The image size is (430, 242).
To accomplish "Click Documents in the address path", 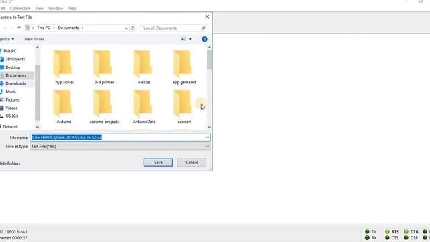I will (69, 28).
